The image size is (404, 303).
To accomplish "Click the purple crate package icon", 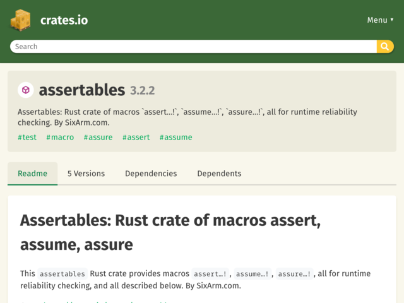I will click(25, 90).
